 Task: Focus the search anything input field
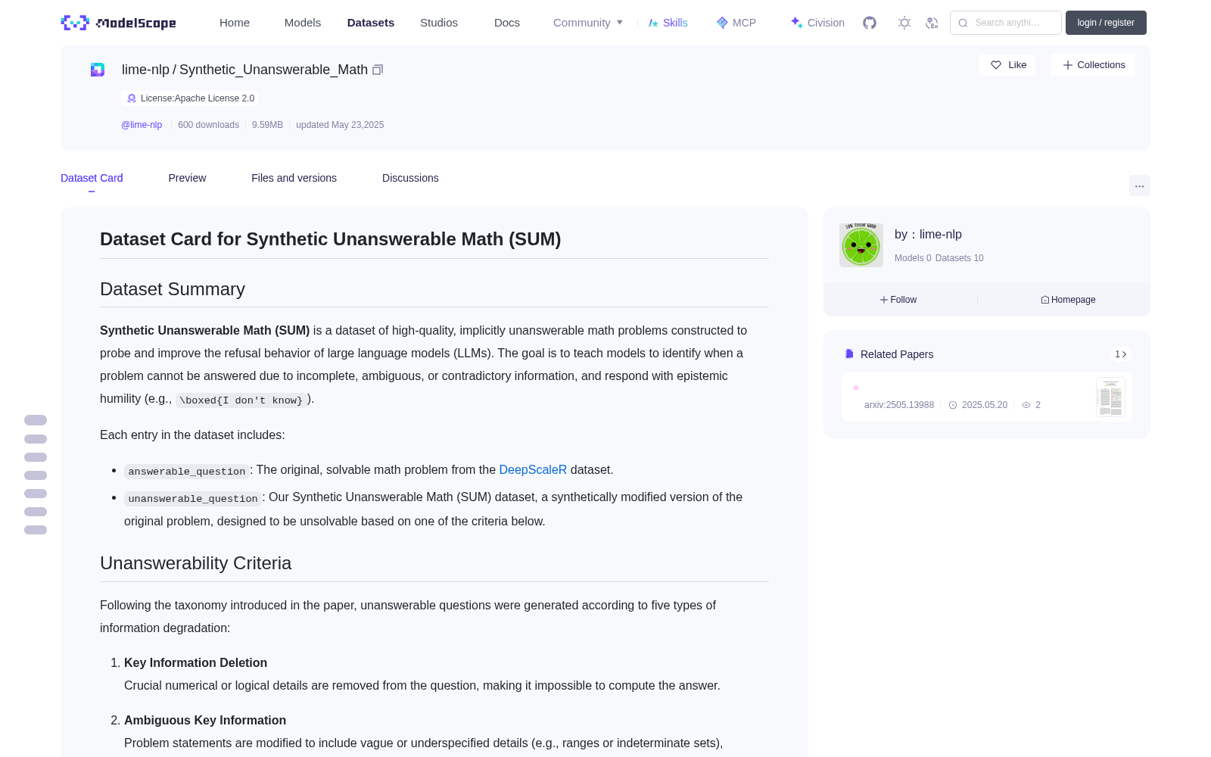click(x=1006, y=23)
